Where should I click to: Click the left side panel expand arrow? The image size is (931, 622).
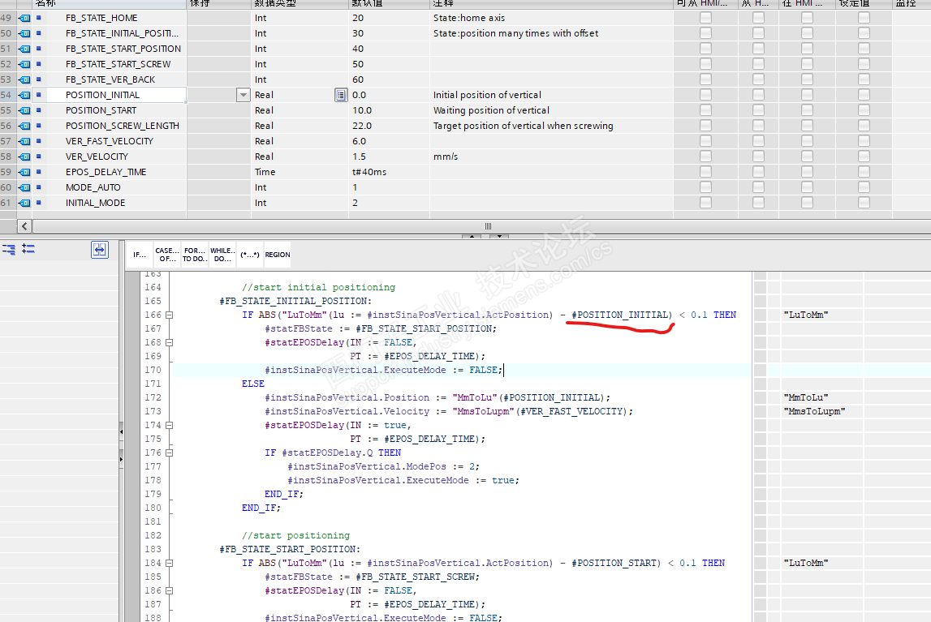pyautogui.click(x=121, y=459)
